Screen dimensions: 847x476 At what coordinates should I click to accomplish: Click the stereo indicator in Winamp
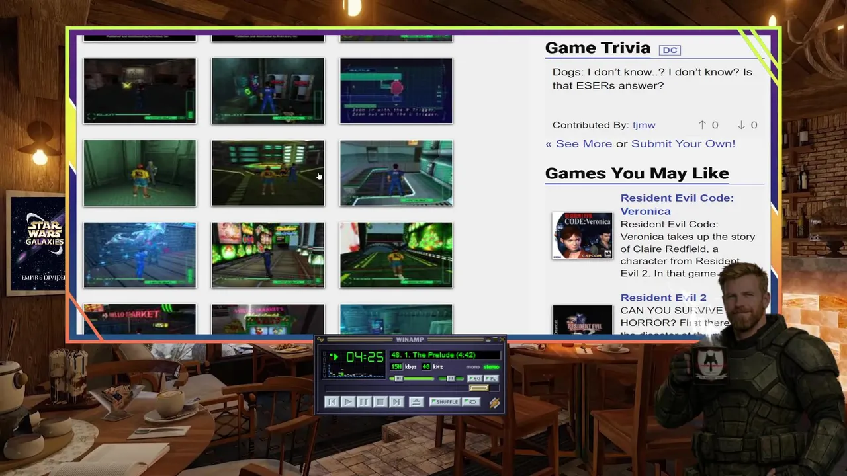click(x=492, y=367)
